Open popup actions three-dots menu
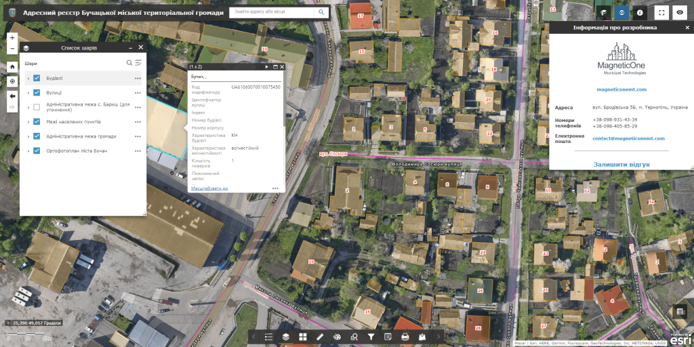Screen dimensions: 694x347 275,188
